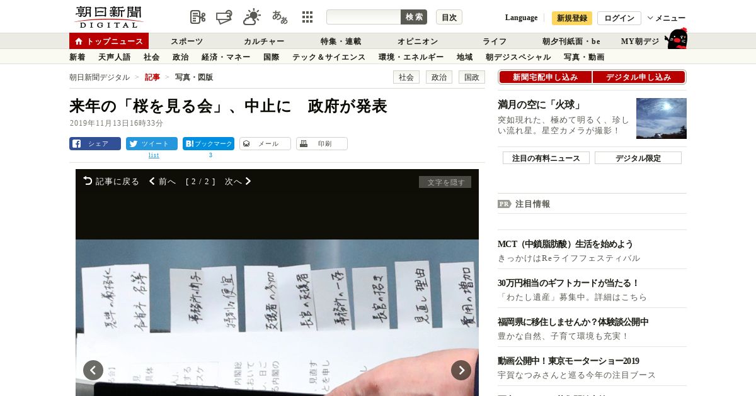Print the article with 印刷 button
This screenshot has width=756, height=396.
322,143
